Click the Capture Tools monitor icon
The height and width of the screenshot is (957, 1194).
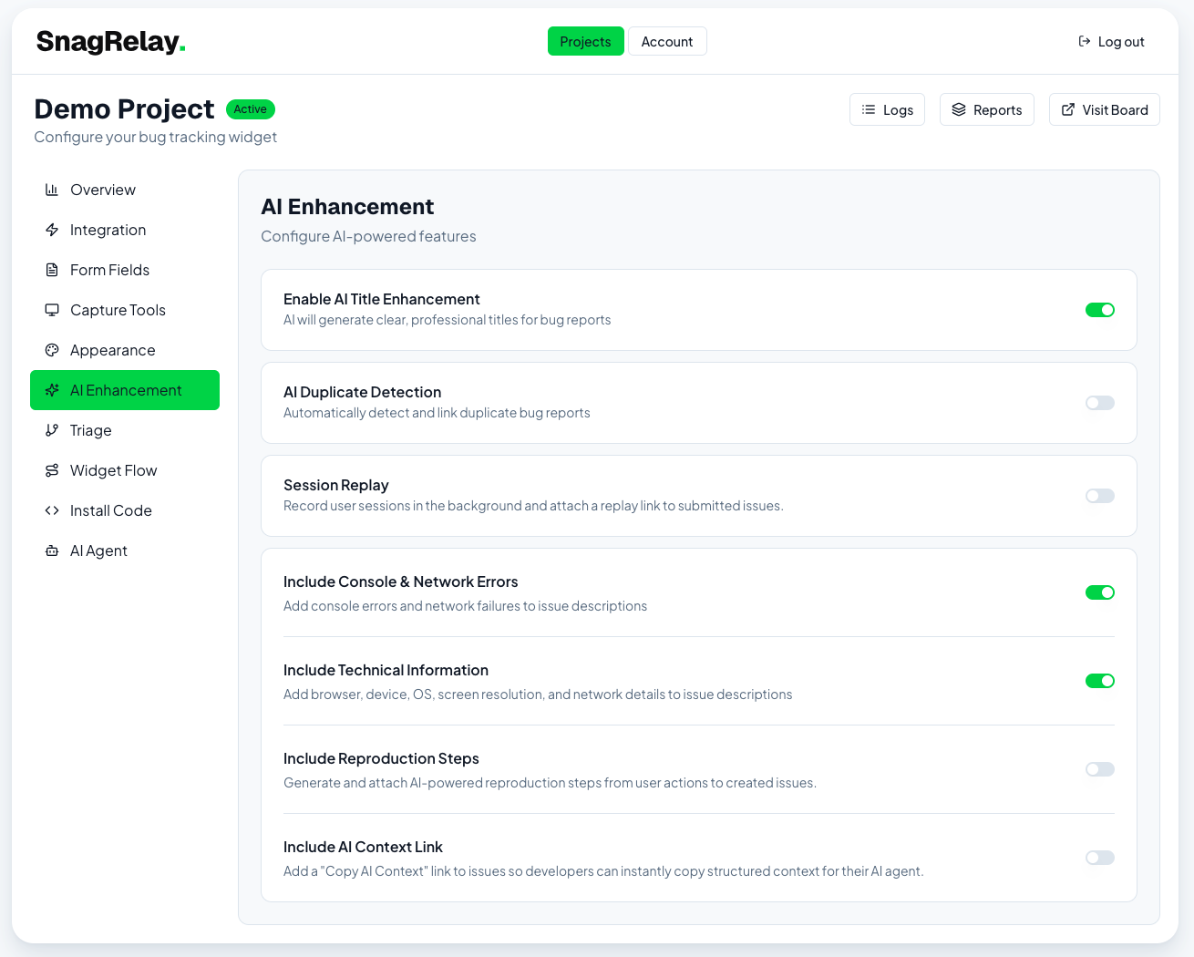52,310
